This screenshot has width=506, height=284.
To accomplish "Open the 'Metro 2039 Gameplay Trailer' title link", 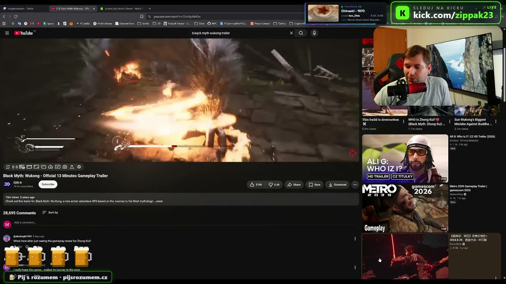I will point(468,188).
